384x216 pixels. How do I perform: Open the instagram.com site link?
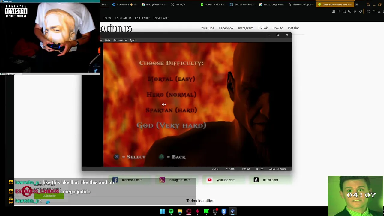point(179,180)
